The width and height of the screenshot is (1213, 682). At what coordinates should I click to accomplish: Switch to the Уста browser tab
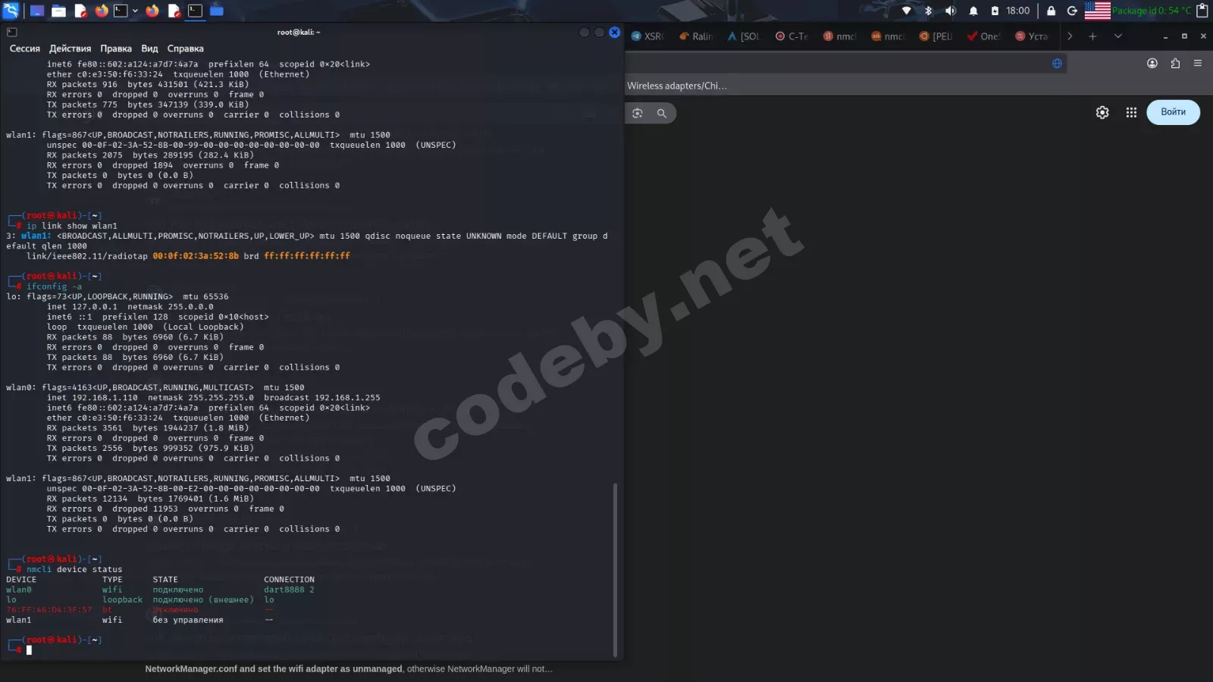click(x=1031, y=36)
